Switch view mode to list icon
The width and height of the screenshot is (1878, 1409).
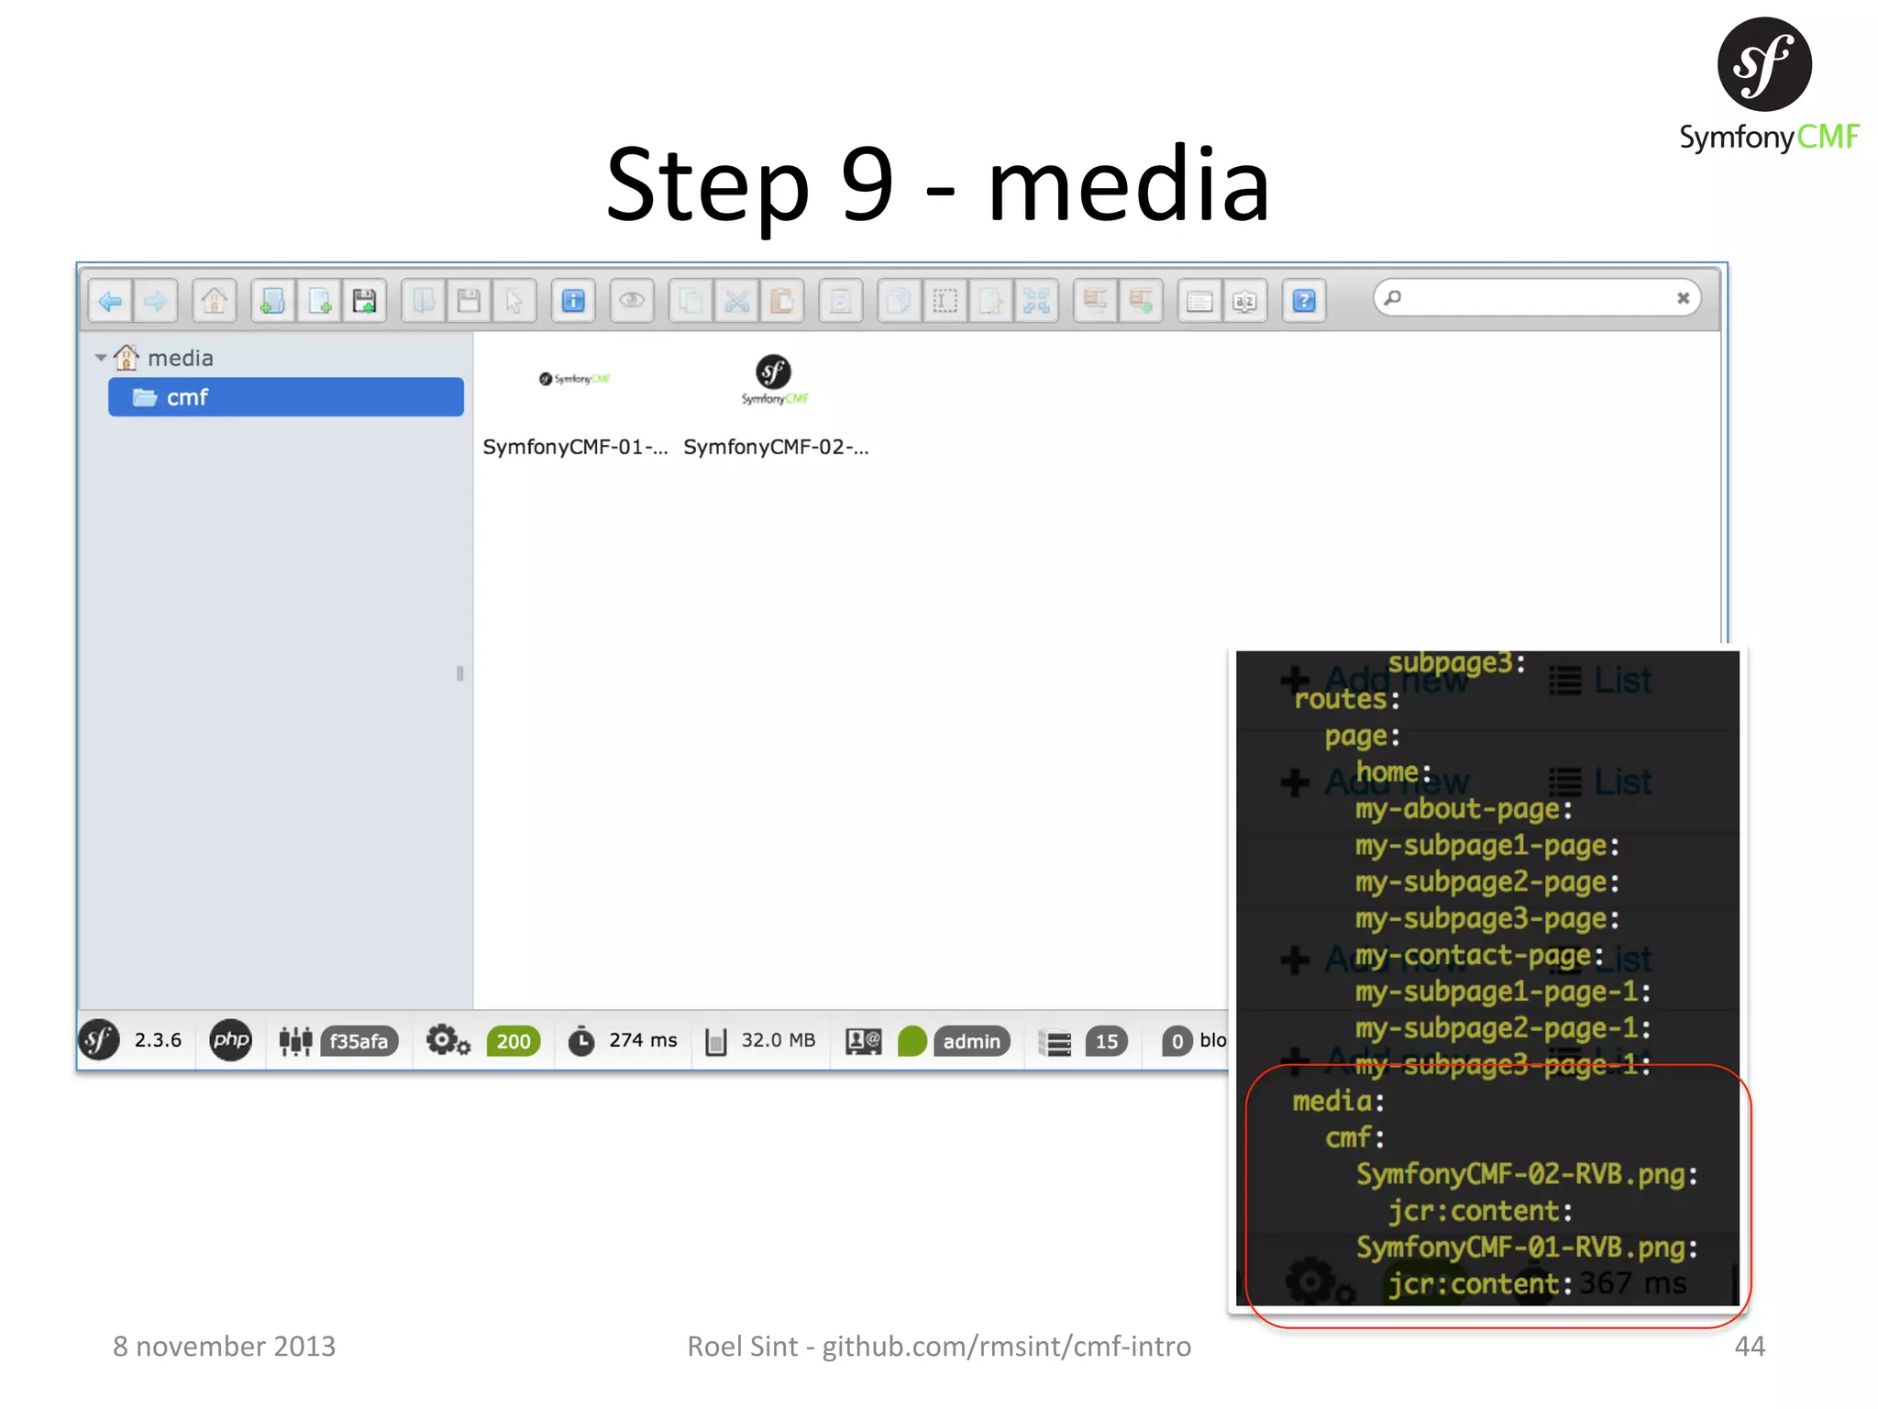(1199, 301)
